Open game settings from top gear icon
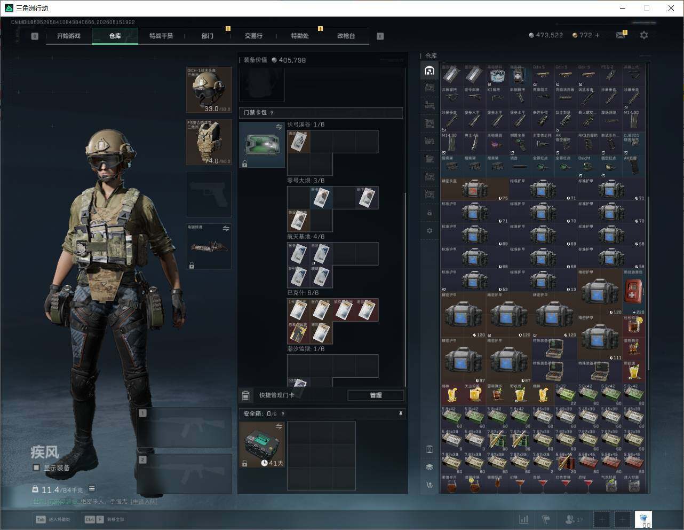The image size is (684, 530). [644, 35]
